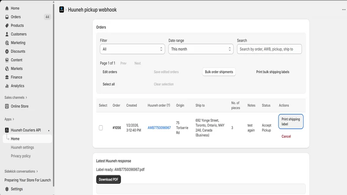Expand the Sales channels section
Viewport: 347px width, 195px height.
tap(16, 97)
